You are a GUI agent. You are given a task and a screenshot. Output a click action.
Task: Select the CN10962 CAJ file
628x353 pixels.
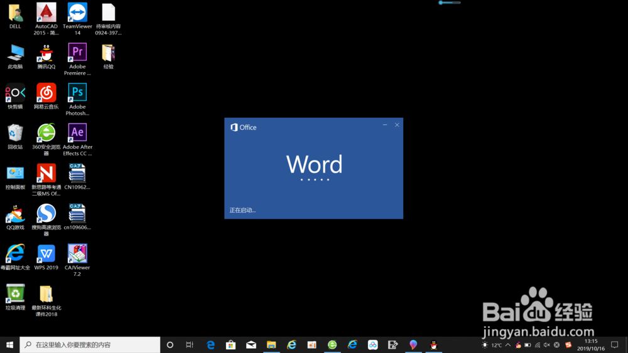[x=77, y=177]
